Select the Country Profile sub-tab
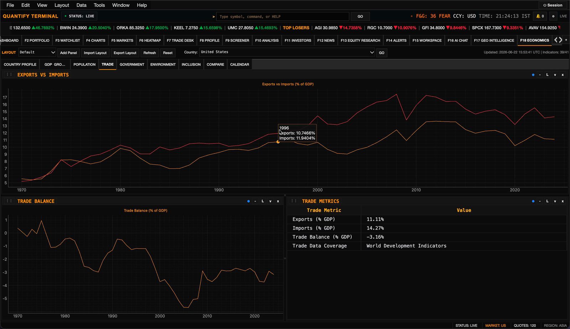Screen dimensions: 570x329 coord(20,64)
